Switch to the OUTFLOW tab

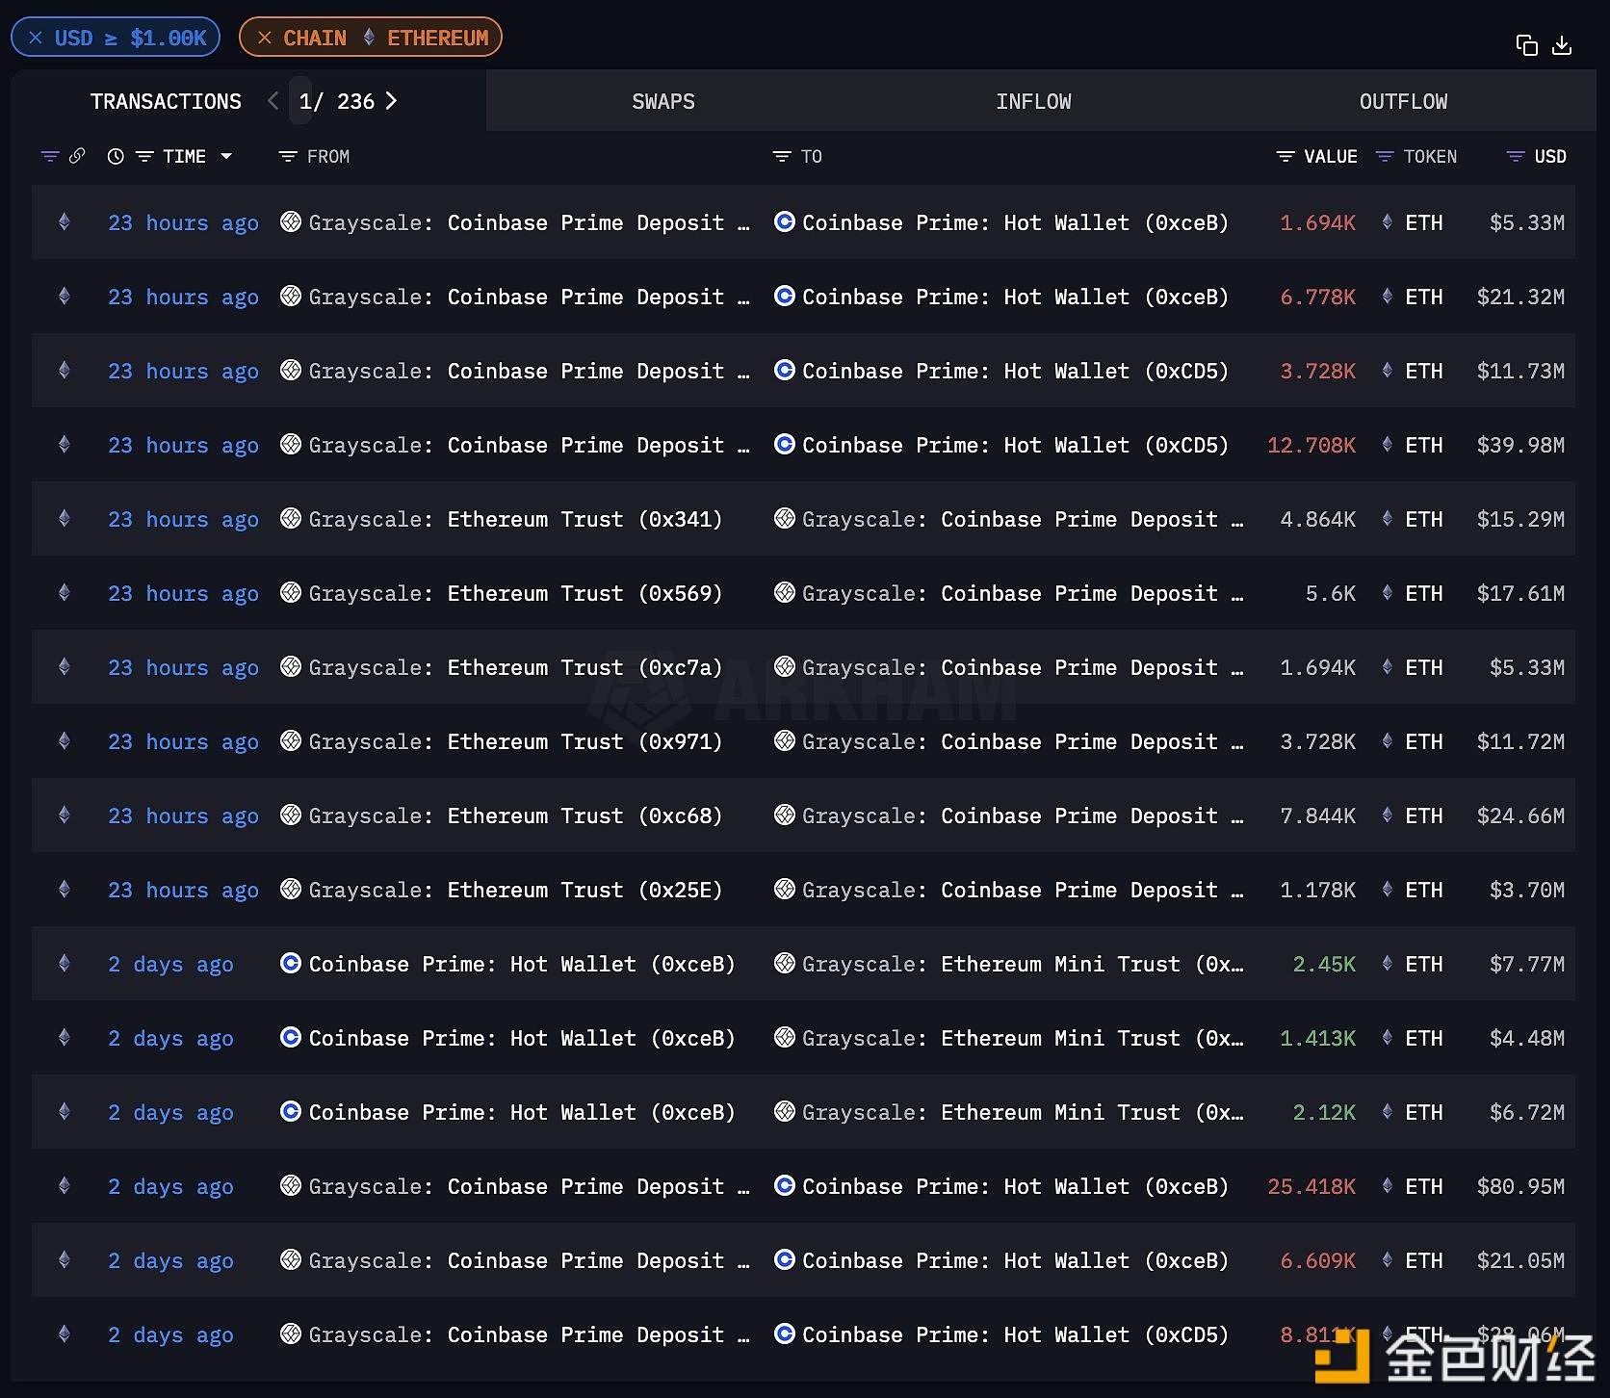click(1403, 101)
